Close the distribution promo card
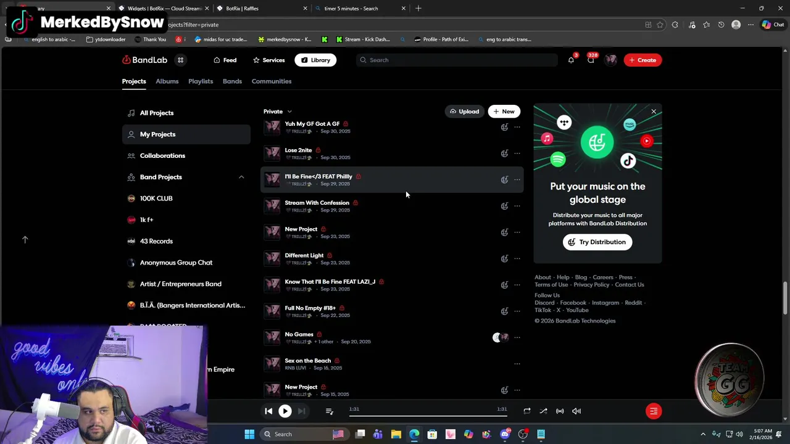This screenshot has width=790, height=444. pos(654,112)
